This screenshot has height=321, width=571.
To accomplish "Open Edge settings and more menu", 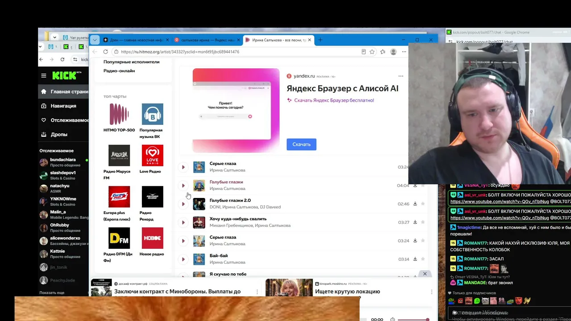I will [404, 52].
